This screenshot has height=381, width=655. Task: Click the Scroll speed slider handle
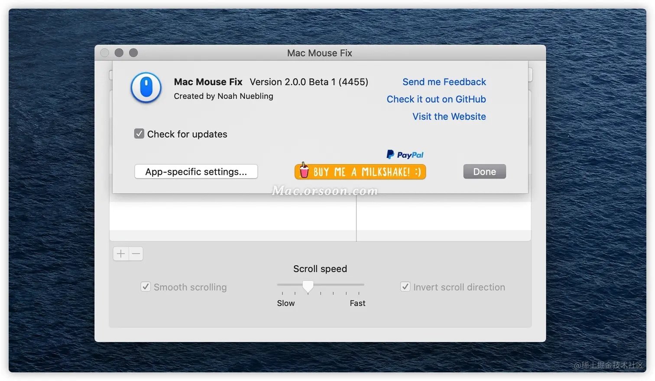tap(308, 287)
